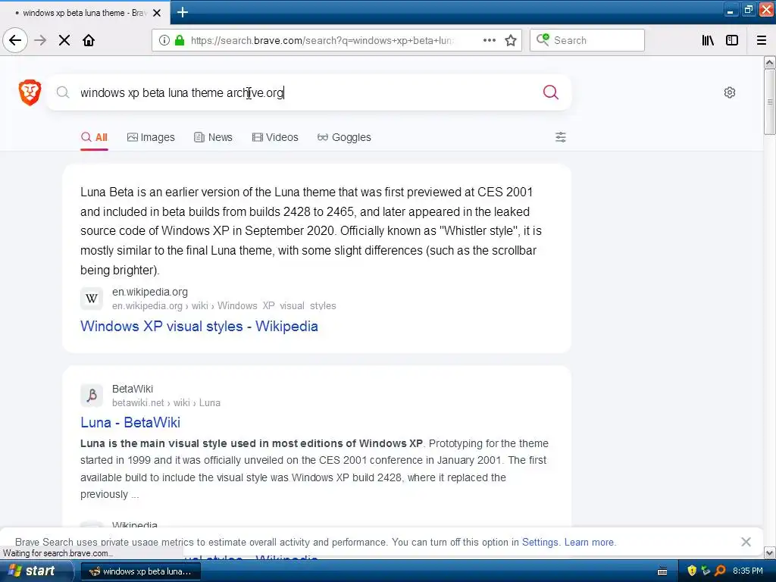Switch to the Goggles tab

[344, 137]
